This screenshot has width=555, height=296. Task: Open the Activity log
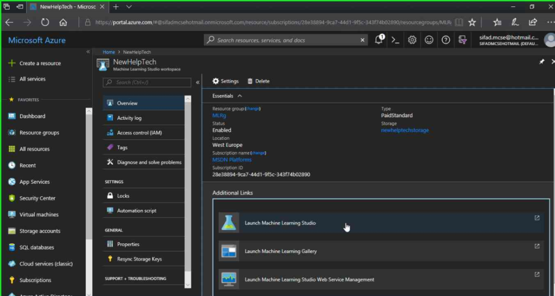143,118
